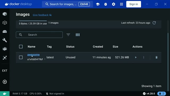The height and width of the screenshot is (96, 170).
Task: Sort by the Name column header
Action: click(x=32, y=47)
